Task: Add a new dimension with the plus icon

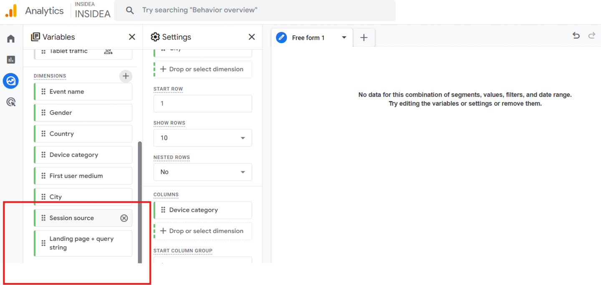Action: pos(126,76)
